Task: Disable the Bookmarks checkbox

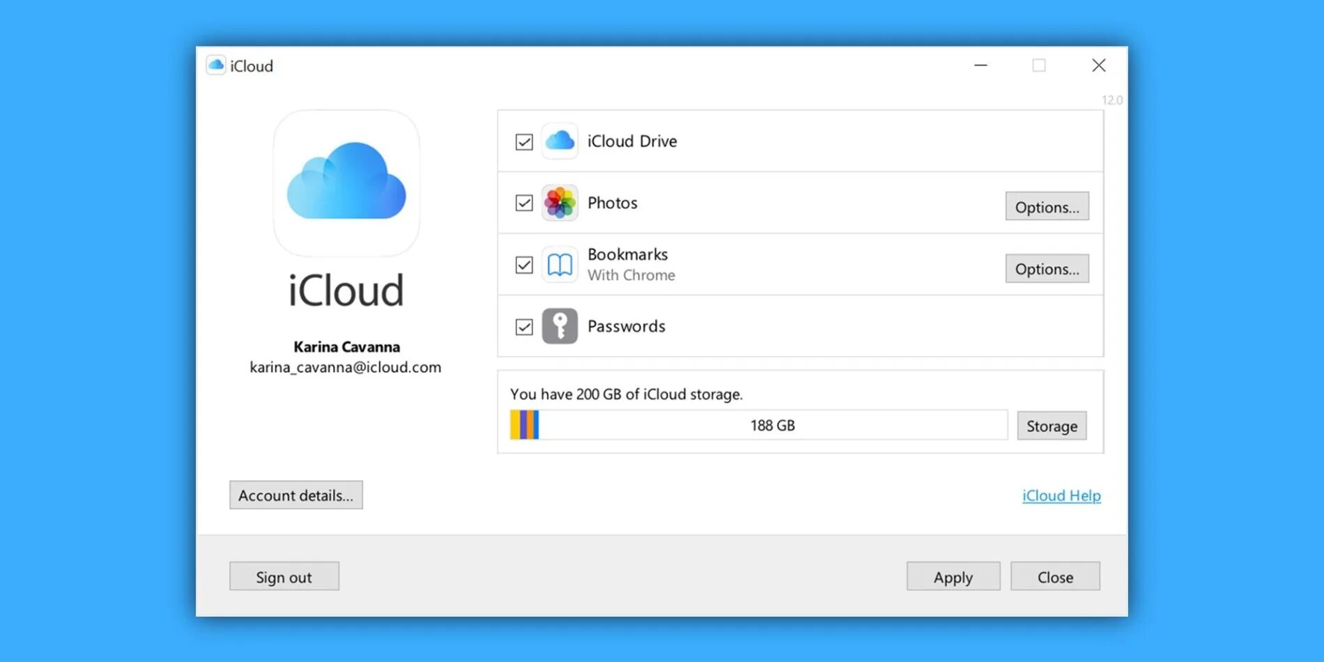Action: click(x=524, y=265)
